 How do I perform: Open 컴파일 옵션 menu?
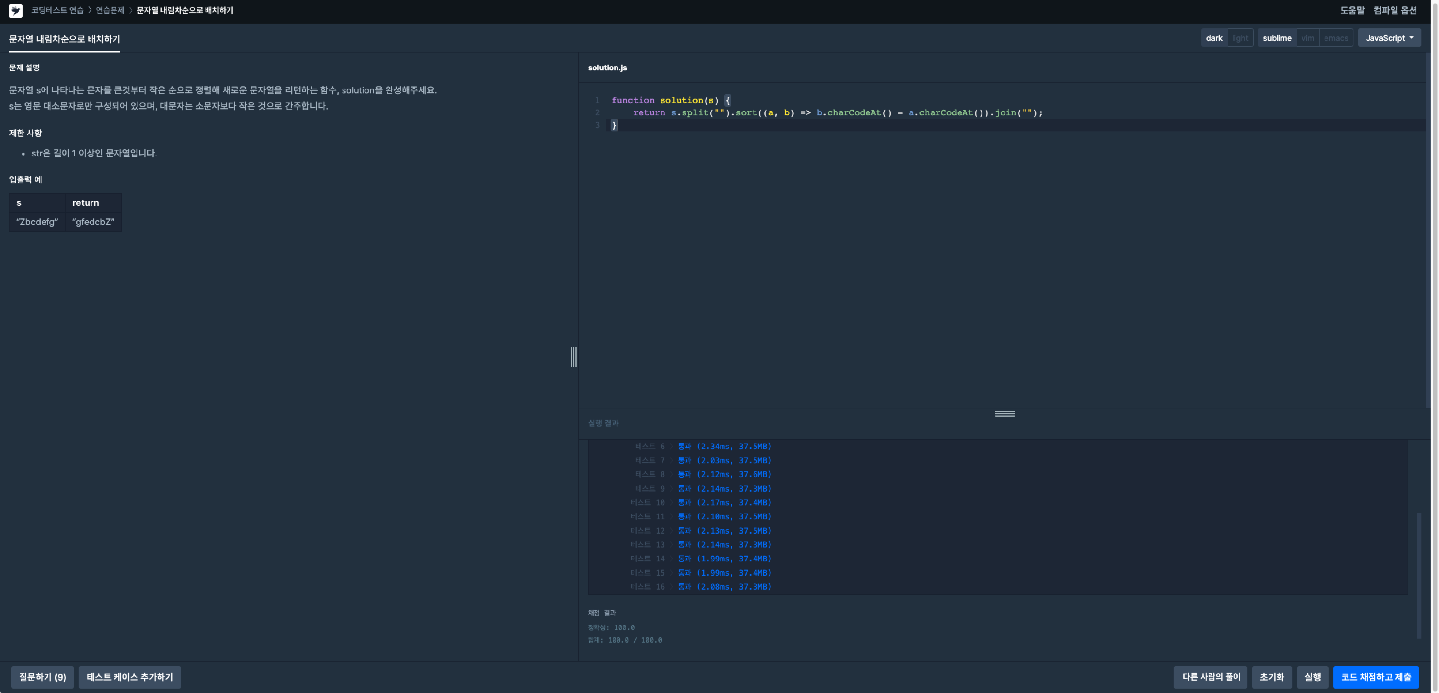pos(1395,11)
